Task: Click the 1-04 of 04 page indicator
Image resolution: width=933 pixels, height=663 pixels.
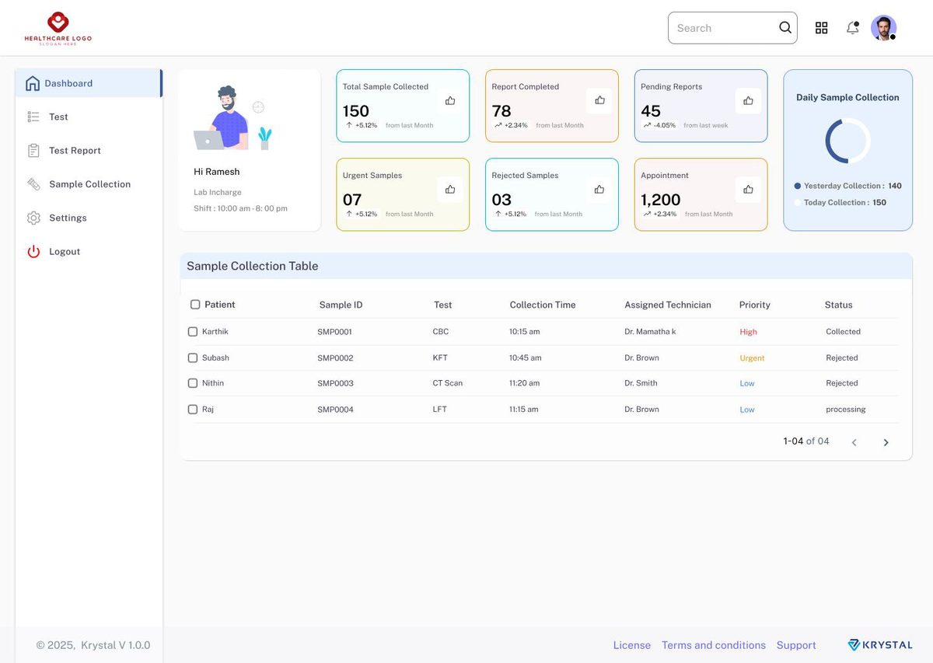Action: 806,441
